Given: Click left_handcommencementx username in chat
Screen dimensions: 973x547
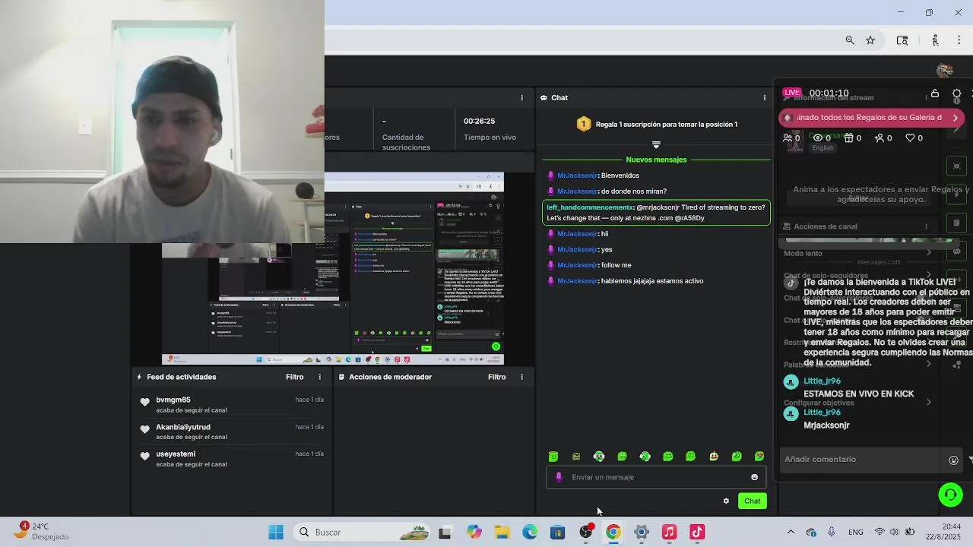Looking at the screenshot, I should click(590, 207).
